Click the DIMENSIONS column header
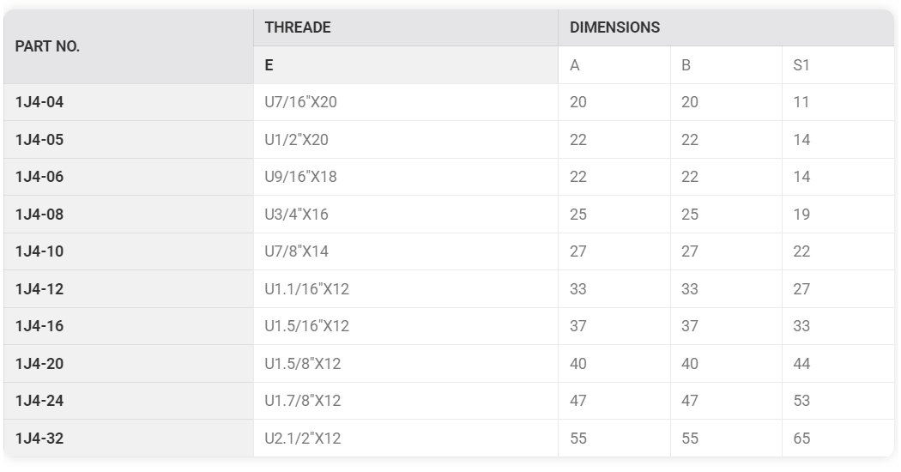This screenshot has height=472, width=901. (x=615, y=27)
